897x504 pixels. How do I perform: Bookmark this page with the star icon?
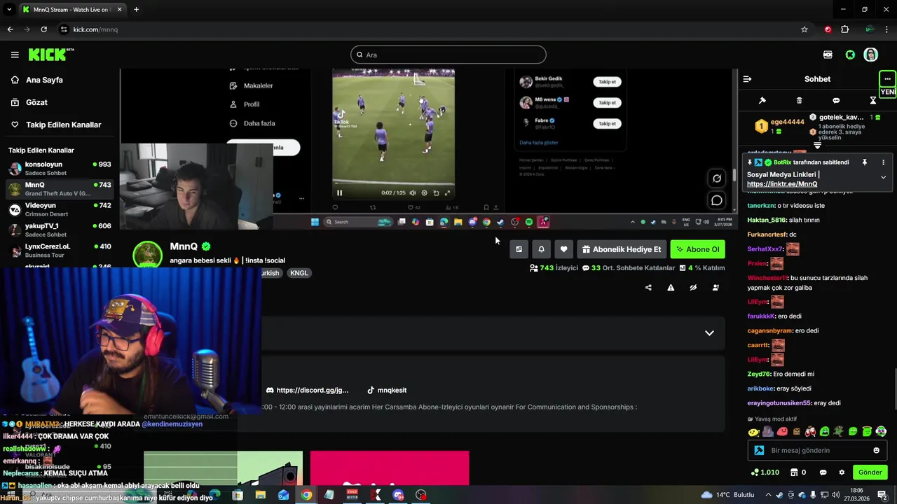[x=804, y=29]
